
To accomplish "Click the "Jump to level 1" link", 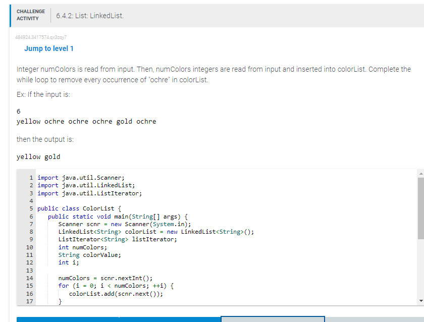I will (x=49, y=48).
